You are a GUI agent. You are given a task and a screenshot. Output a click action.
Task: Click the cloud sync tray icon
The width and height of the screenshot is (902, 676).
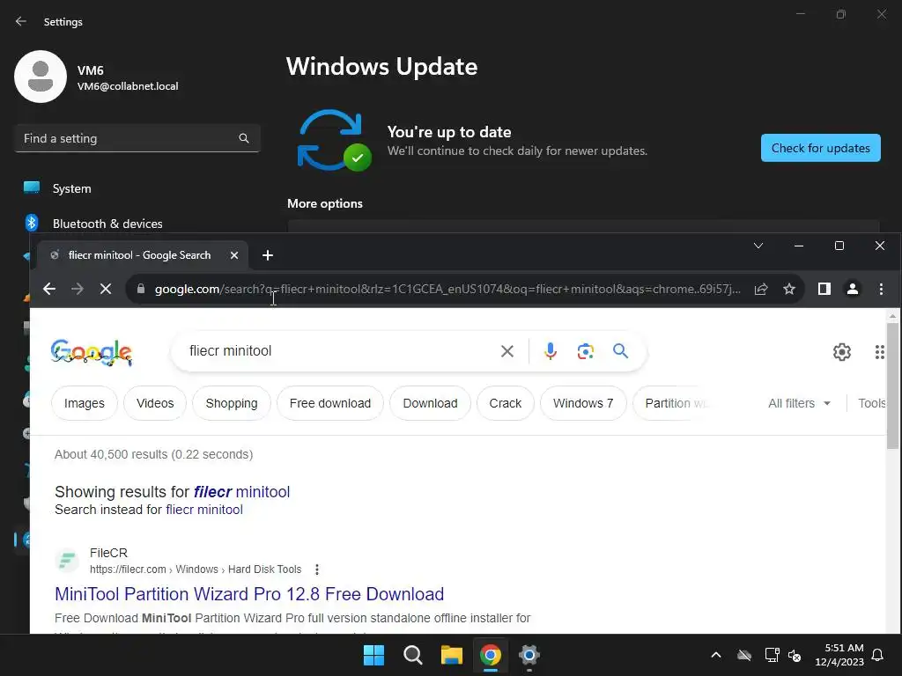click(744, 655)
